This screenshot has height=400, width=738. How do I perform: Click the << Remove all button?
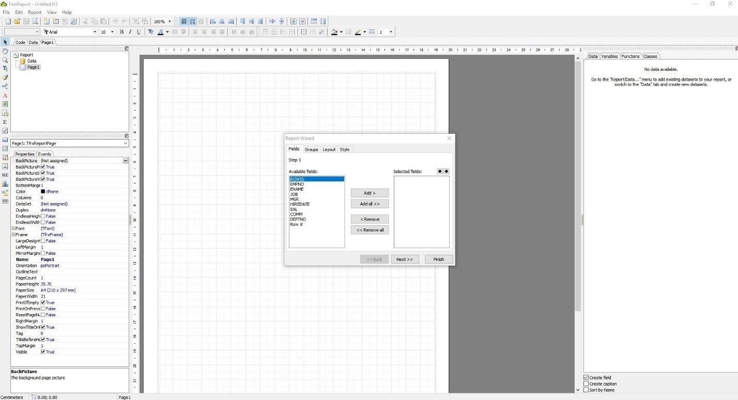[x=370, y=230]
